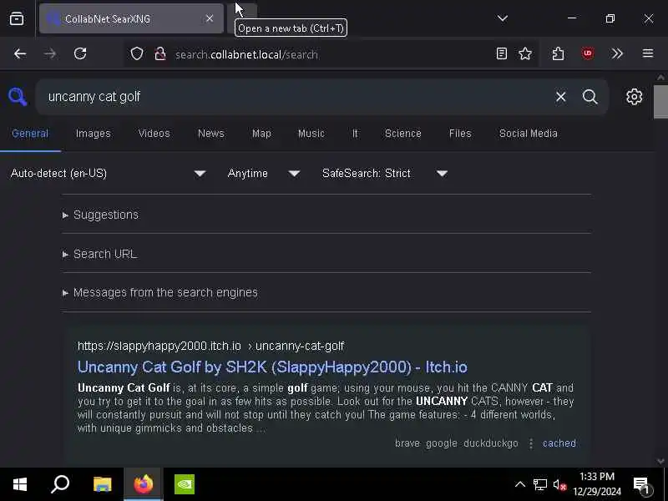Image resolution: width=668 pixels, height=501 pixels.
Task: Open the Auto-detect language dropdown
Action: [x=109, y=174]
